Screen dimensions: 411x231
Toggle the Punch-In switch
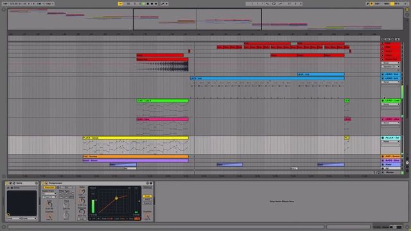tap(268, 4)
